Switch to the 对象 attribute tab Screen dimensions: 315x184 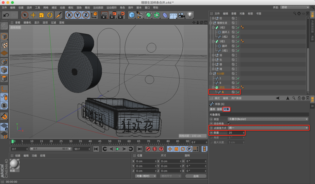(226, 109)
